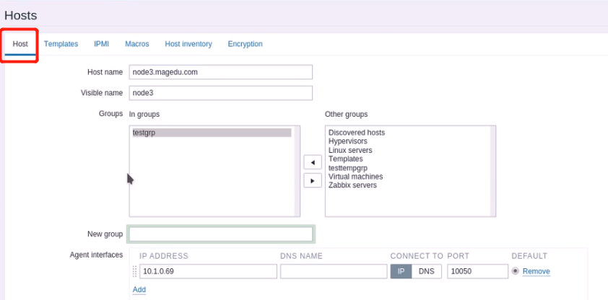Click left arrow to add group
Screen dimensions: 608x300
(x=313, y=162)
